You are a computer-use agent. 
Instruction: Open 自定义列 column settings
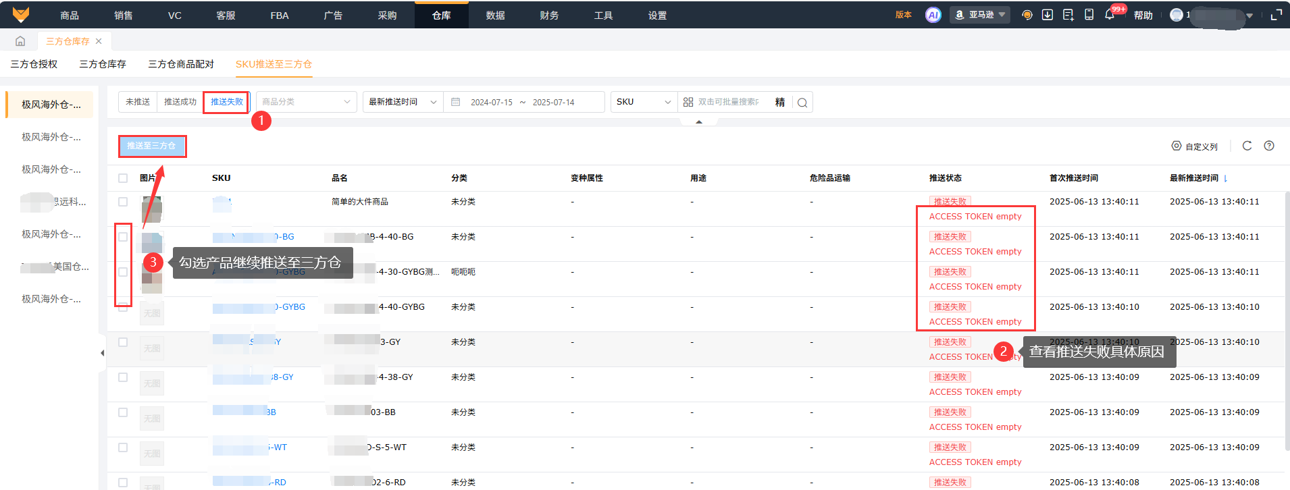click(1194, 146)
